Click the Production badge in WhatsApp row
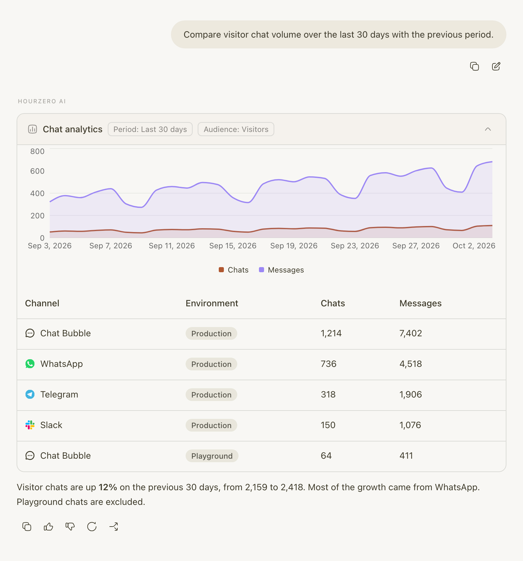The width and height of the screenshot is (523, 561). pyautogui.click(x=211, y=364)
